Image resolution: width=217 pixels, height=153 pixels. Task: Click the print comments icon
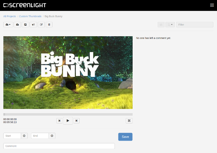click(161, 24)
